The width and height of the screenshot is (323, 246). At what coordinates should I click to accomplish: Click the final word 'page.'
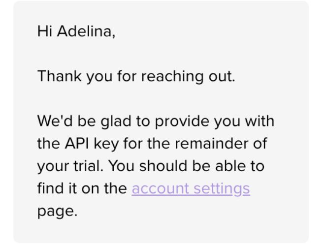57,211
